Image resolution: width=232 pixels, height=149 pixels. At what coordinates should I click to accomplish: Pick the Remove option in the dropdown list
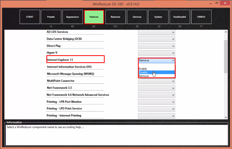point(157,76)
